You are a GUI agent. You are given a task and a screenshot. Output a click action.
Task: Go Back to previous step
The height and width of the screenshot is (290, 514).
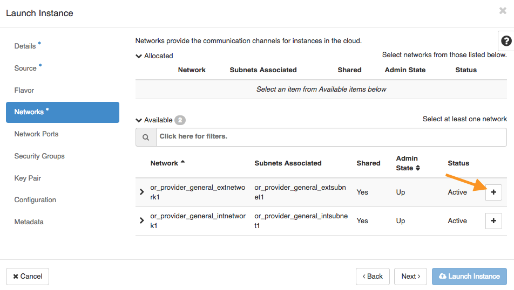click(x=372, y=277)
